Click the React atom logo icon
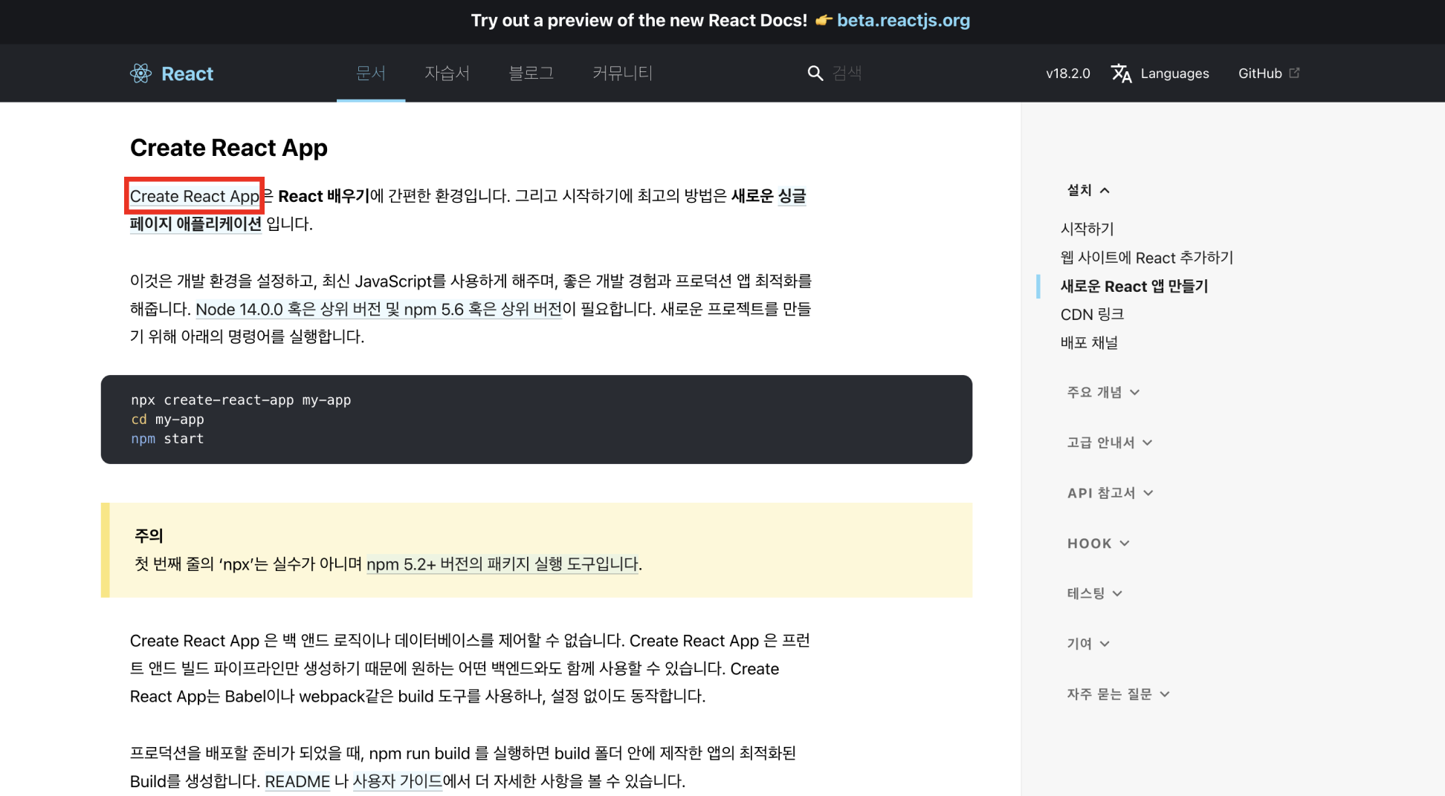 [140, 73]
